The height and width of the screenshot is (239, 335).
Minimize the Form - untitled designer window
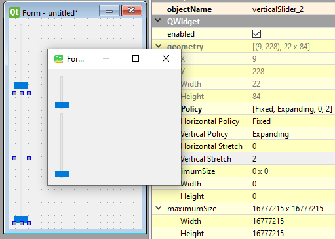tap(109, 11)
